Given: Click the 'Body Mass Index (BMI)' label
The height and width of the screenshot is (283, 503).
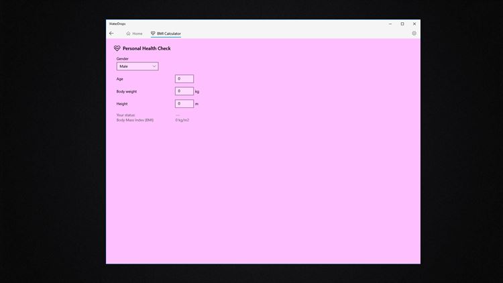Looking at the screenshot, I should (x=135, y=120).
